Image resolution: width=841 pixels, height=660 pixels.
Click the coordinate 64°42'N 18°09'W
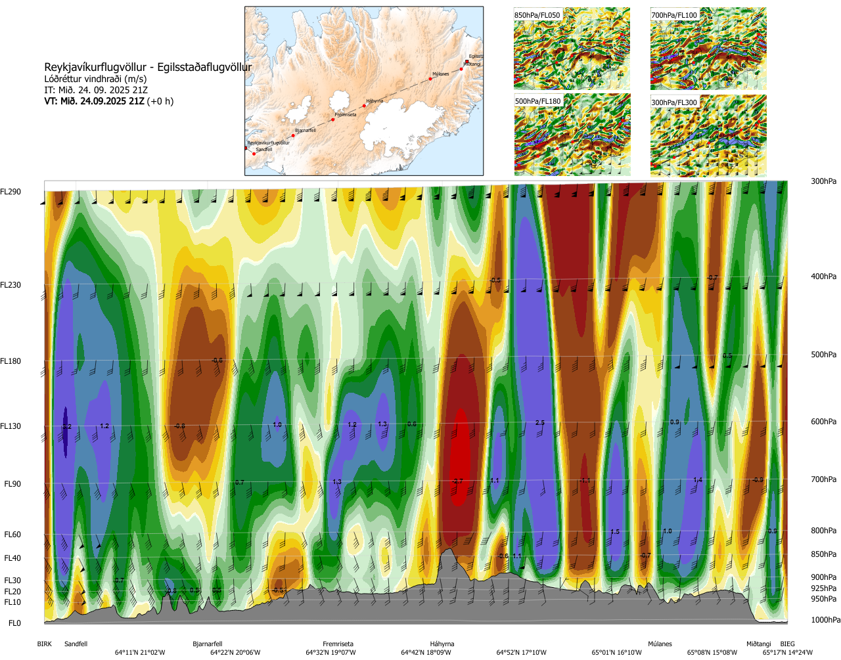point(426,653)
